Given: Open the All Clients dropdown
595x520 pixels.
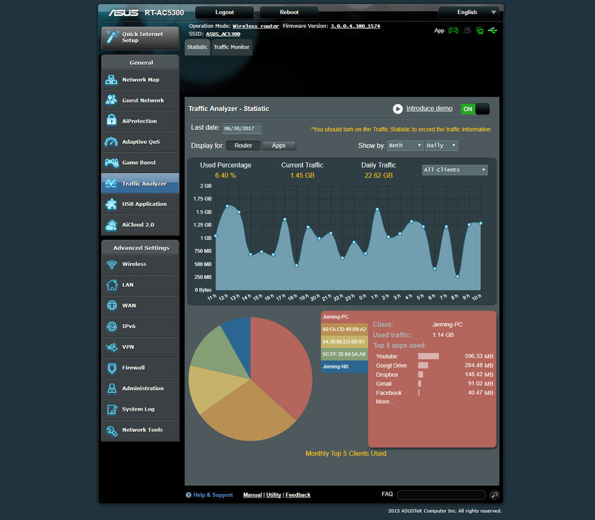Looking at the screenshot, I should tap(455, 170).
